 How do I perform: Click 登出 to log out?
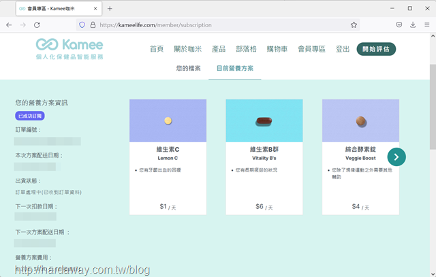click(x=343, y=49)
